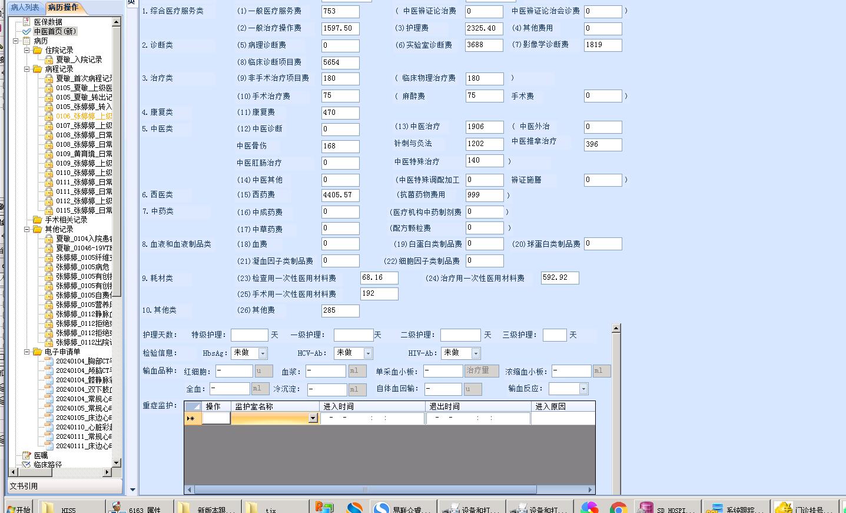Select the 20240105_床边心电 request

(x=84, y=418)
